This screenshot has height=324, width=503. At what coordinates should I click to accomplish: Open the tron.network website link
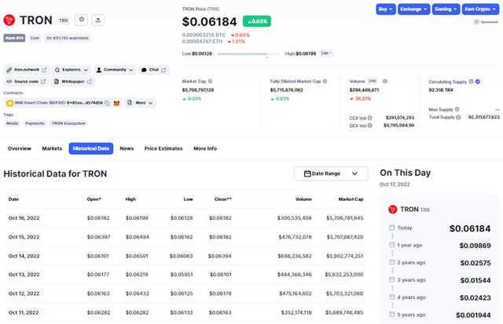[26, 70]
